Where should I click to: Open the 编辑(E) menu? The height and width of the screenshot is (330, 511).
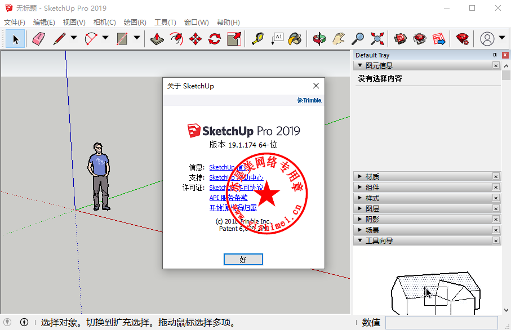[x=44, y=22]
